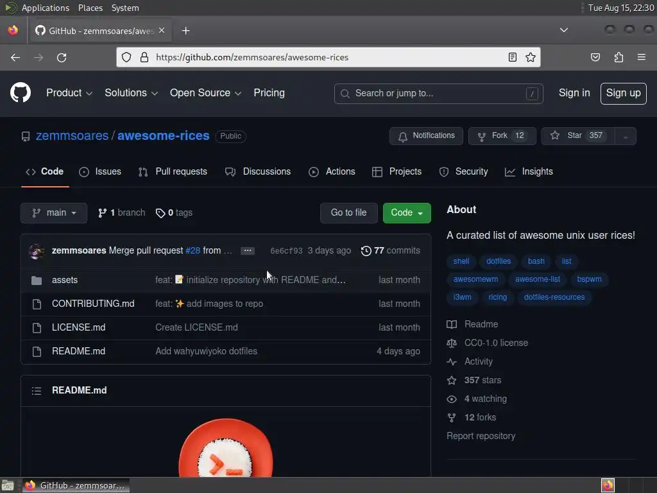Expand commit message ellipsis button
This screenshot has width=657, height=493.
pos(248,251)
